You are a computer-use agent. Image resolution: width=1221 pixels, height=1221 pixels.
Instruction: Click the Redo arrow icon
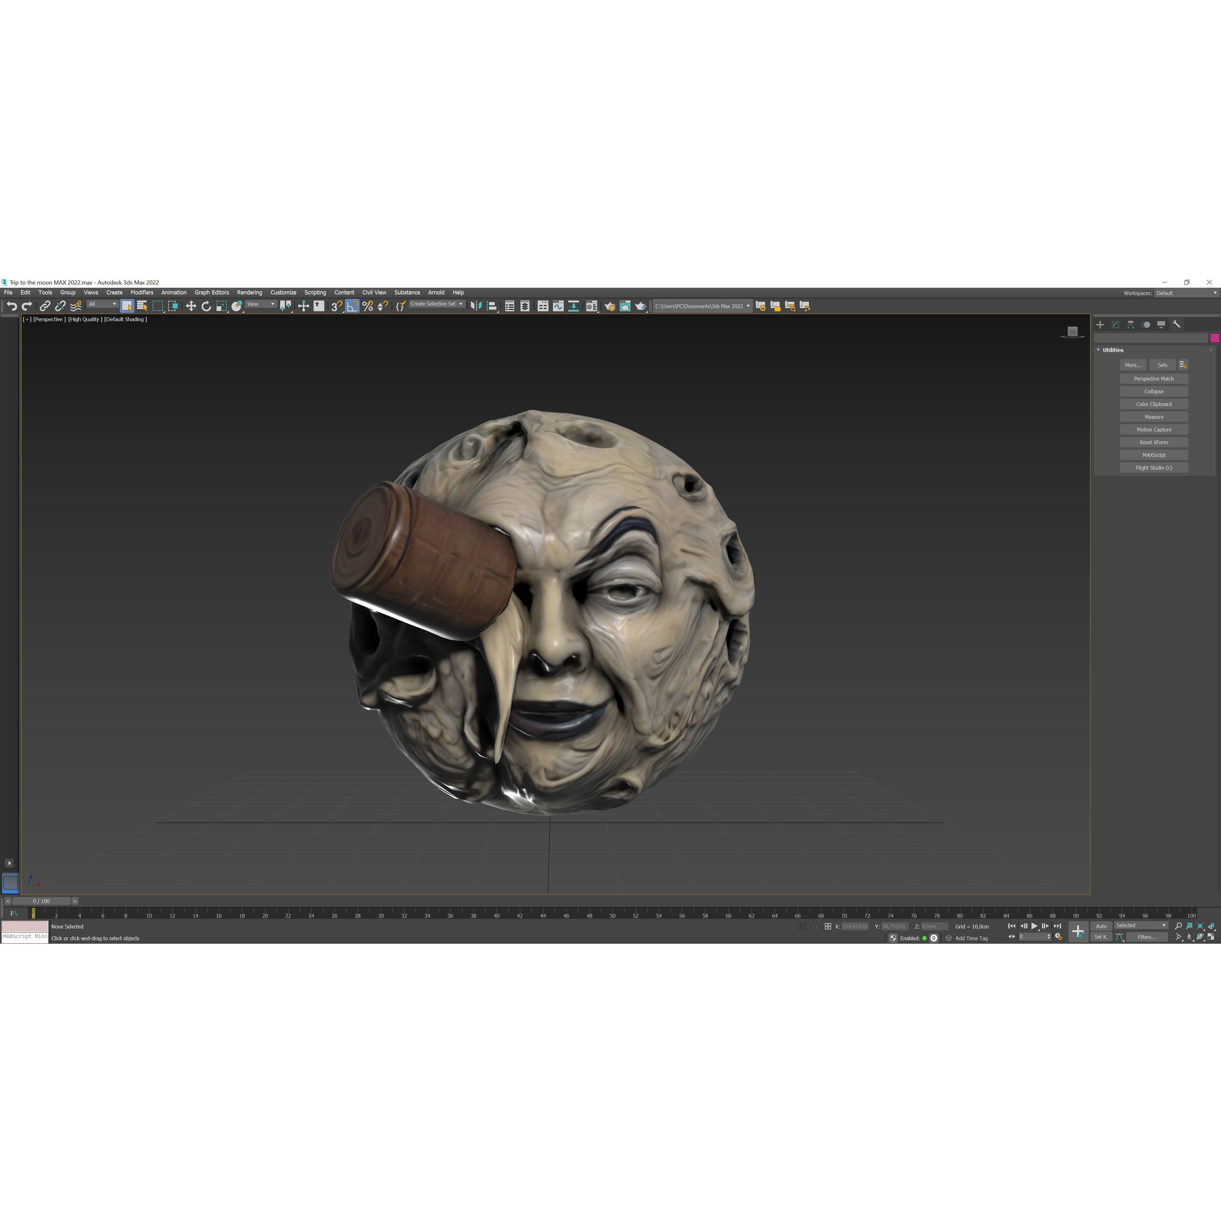click(x=26, y=306)
